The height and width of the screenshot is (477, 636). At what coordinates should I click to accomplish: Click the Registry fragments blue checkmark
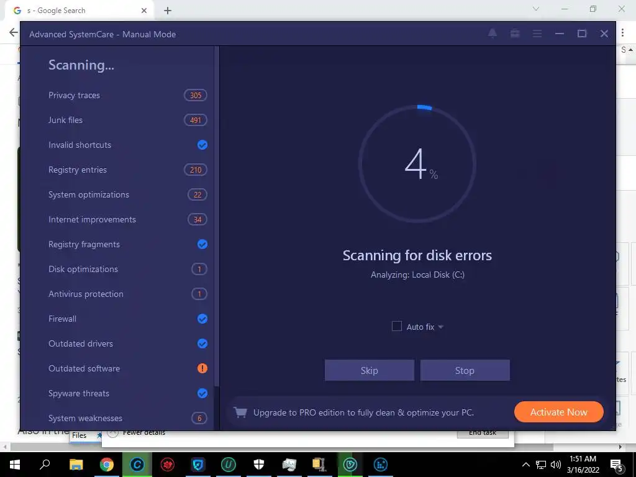click(202, 244)
